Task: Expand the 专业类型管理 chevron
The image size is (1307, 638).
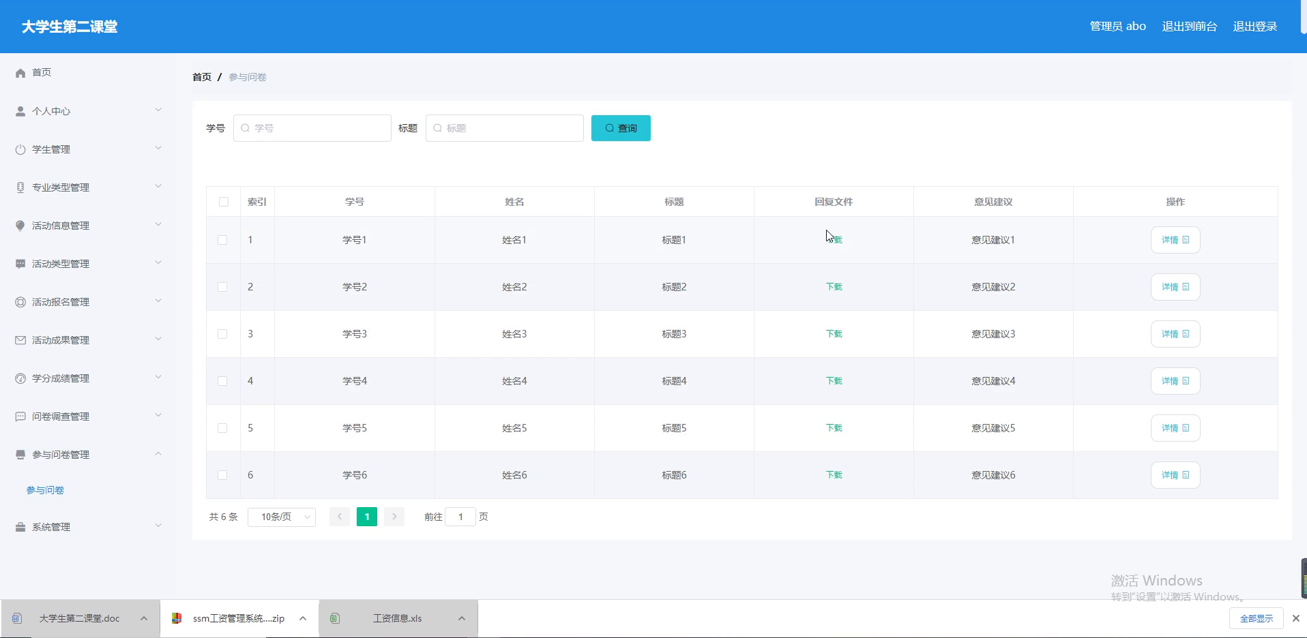Action: (158, 186)
